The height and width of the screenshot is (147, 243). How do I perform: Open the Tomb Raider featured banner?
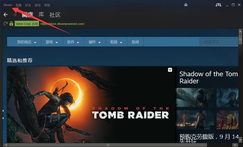[x=91, y=105]
